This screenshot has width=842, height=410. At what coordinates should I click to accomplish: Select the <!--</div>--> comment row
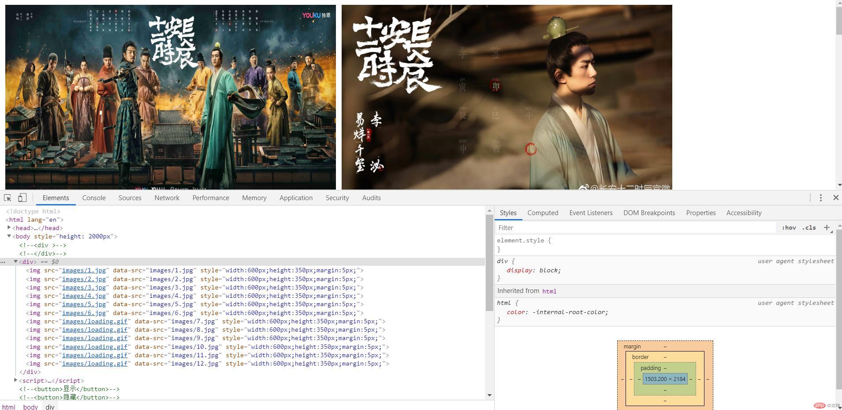(43, 253)
